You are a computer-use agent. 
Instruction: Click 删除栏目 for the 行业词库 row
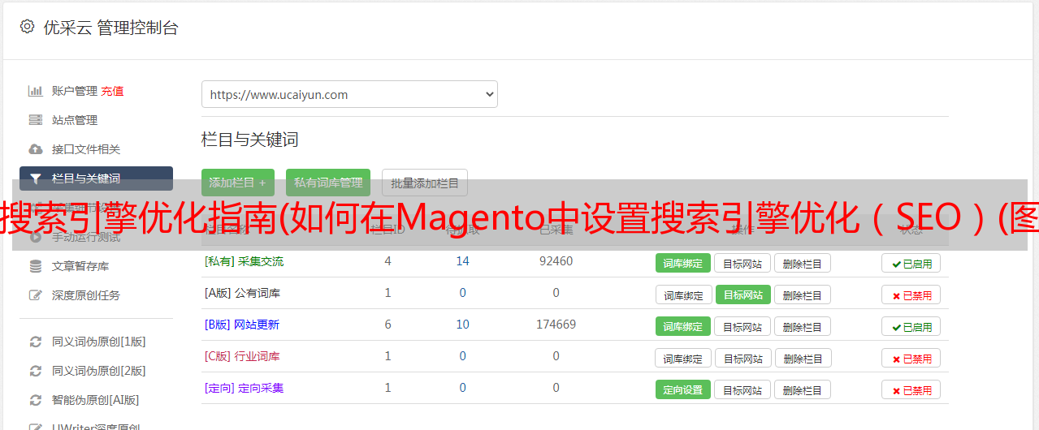coord(802,358)
